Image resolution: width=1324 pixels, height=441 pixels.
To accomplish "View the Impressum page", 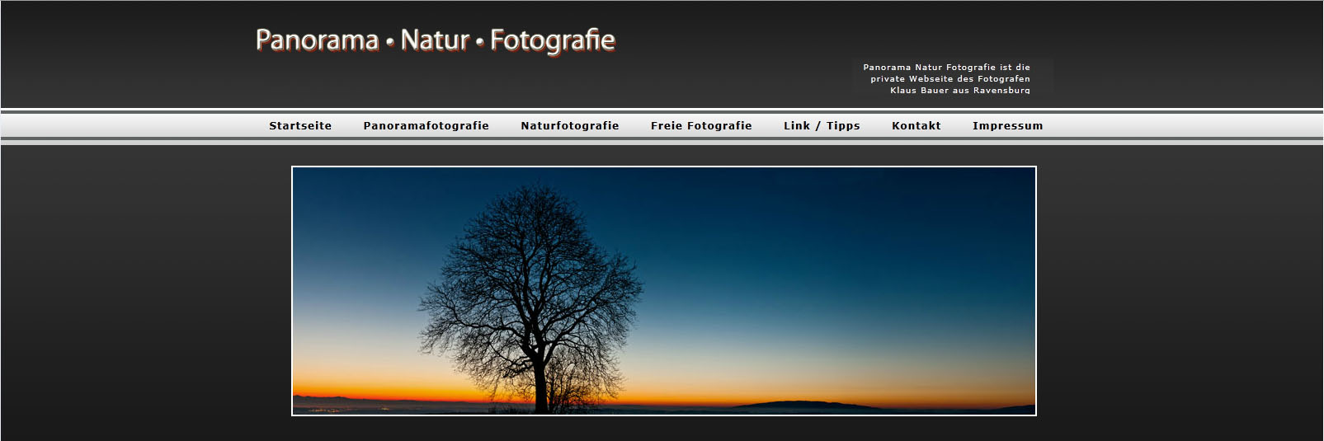I will [x=1007, y=126].
